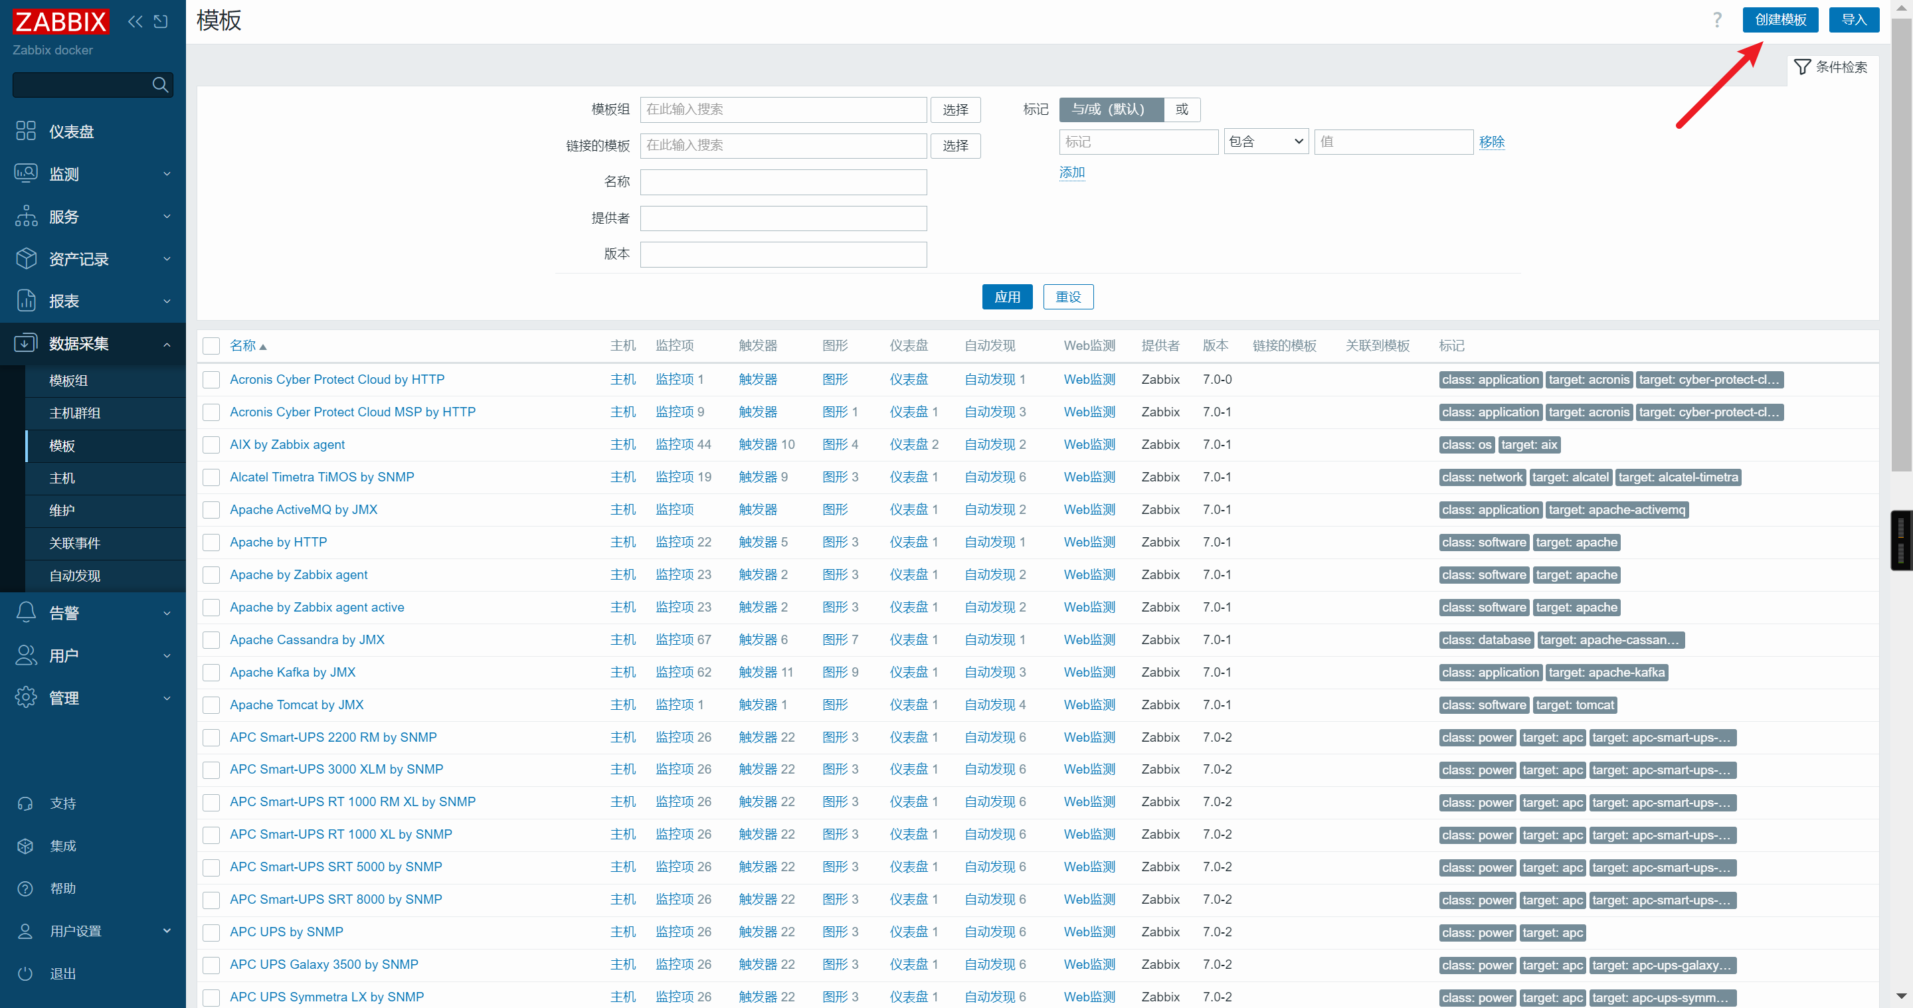
Task: Expand the 服务 menu chevron
Action: pyautogui.click(x=167, y=216)
